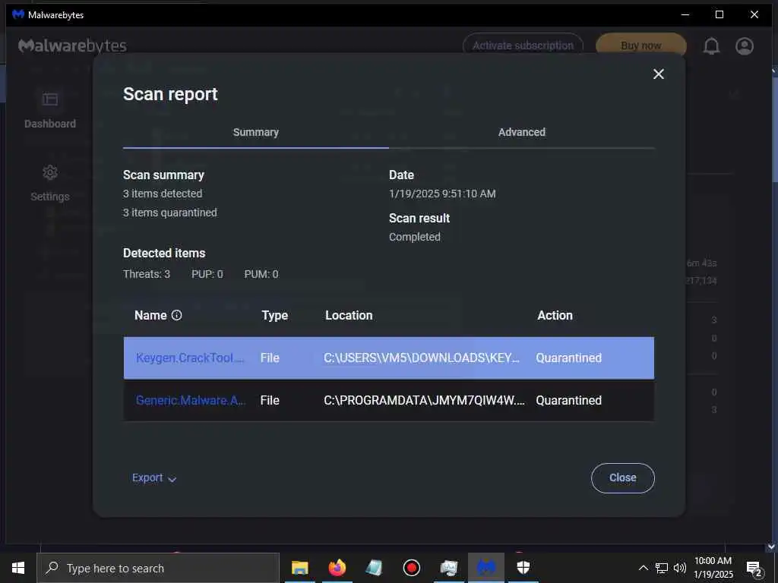The image size is (778, 583).
Task: Open the notepad-like taskbar app icon
Action: click(x=374, y=568)
